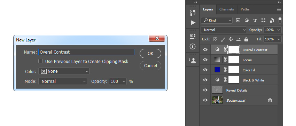Open the Kind filter dropdown
Screen dimensions: 296x126
tap(217, 21)
